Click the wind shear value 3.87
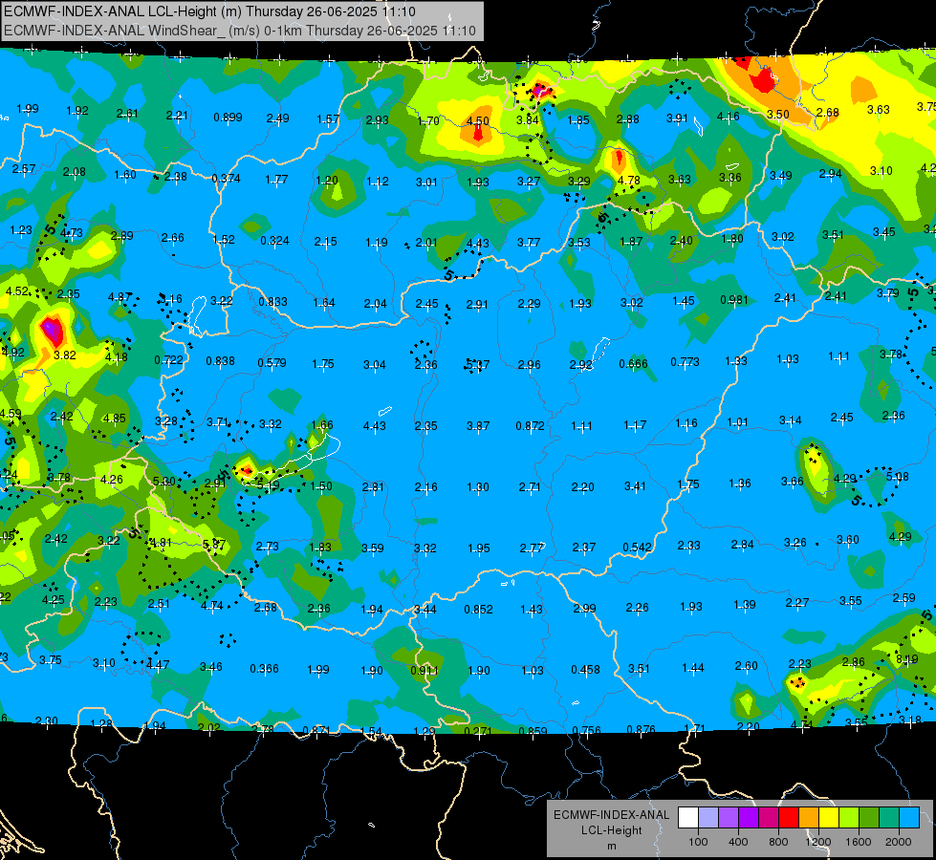This screenshot has width=936, height=860. (x=478, y=425)
